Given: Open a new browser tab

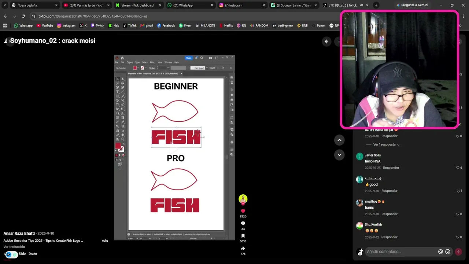Looking at the screenshot, I should (x=376, y=5).
